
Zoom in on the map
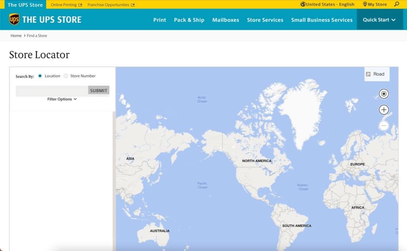coord(384,110)
